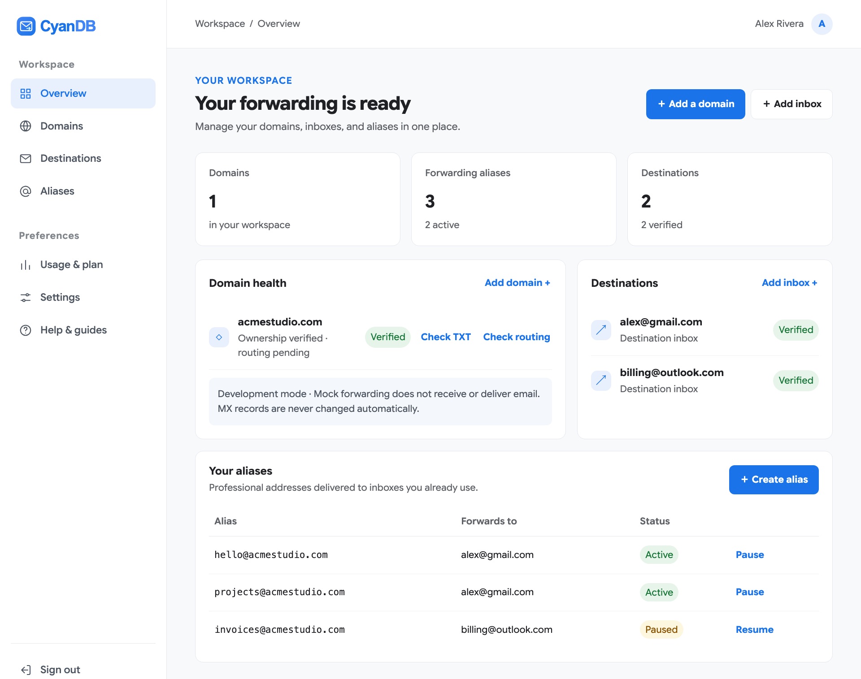Click the Settings sliders icon
Viewport: 861px width, 679px height.
(26, 298)
